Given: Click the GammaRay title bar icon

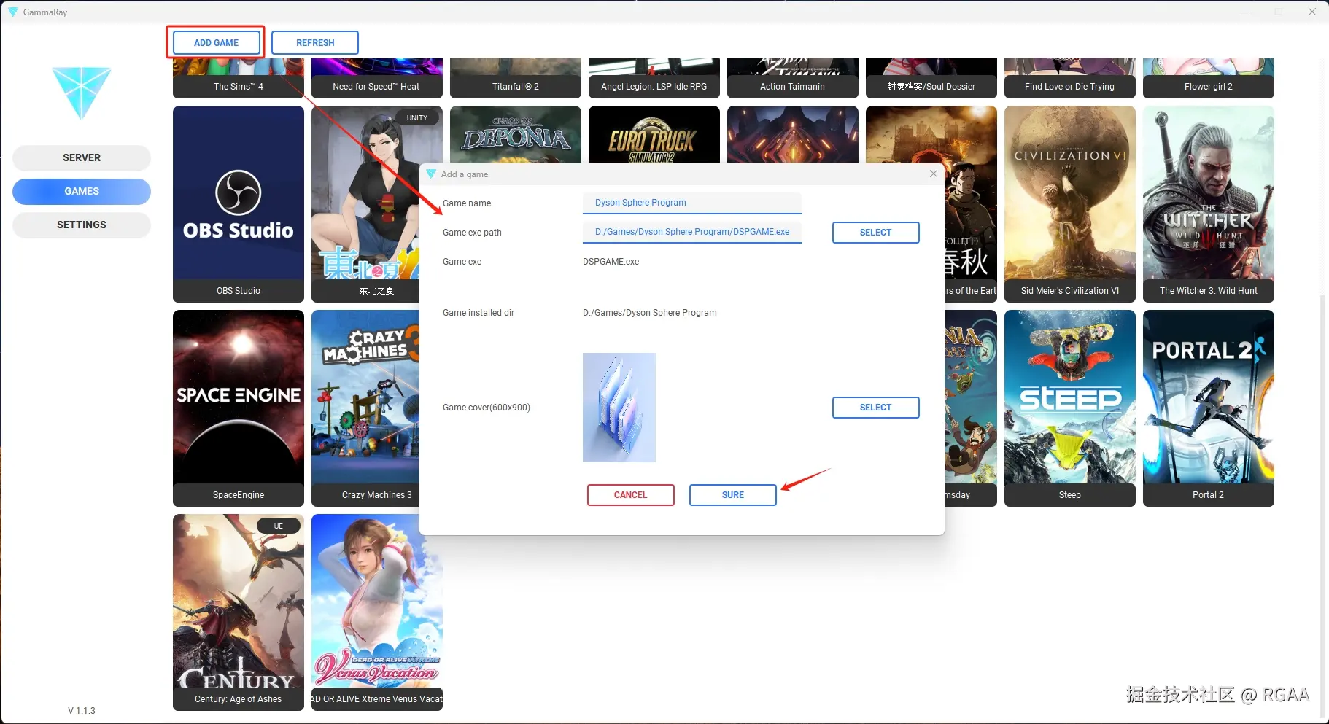Looking at the screenshot, I should (12, 12).
